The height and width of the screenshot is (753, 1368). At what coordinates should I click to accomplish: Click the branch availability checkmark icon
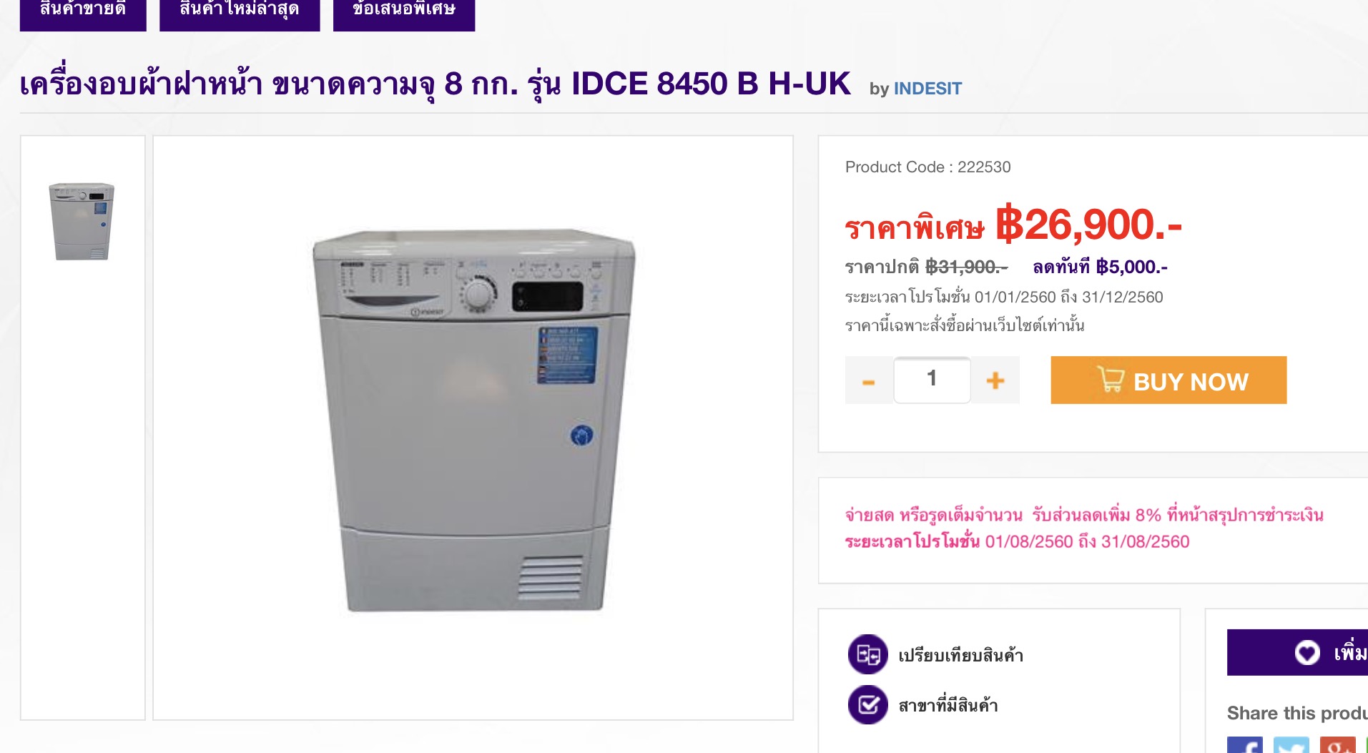tap(867, 705)
